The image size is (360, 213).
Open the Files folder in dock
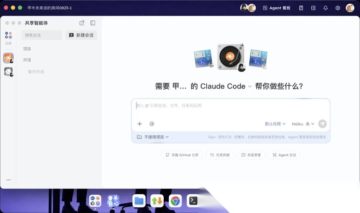point(139,201)
